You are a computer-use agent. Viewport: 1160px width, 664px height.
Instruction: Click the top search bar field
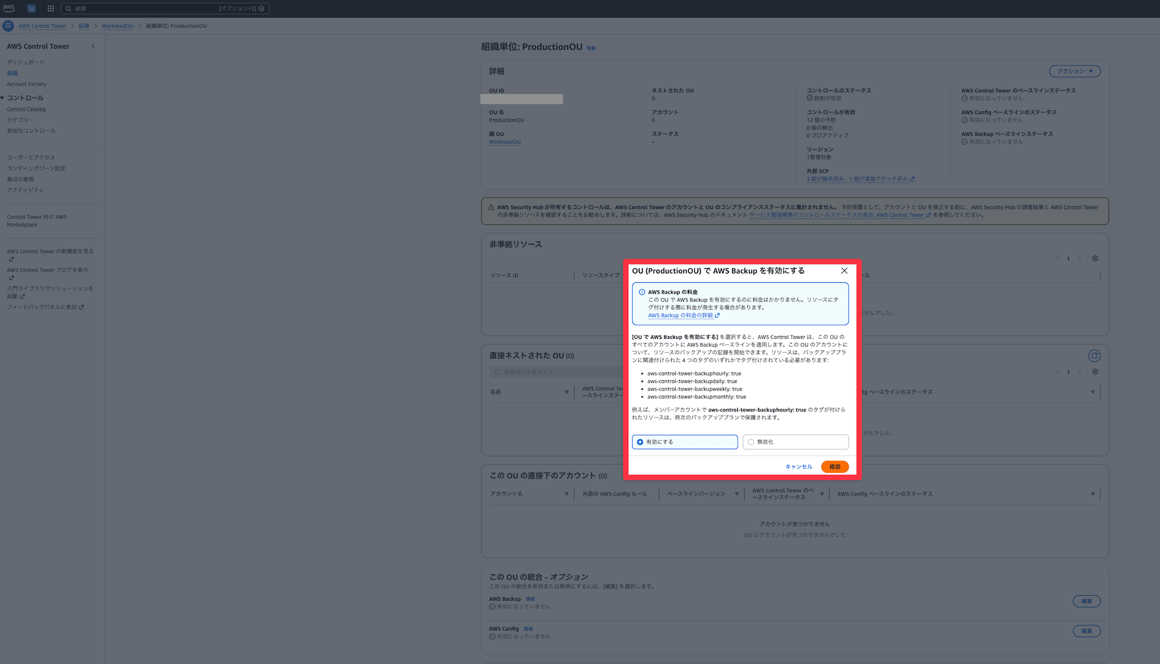(x=165, y=9)
